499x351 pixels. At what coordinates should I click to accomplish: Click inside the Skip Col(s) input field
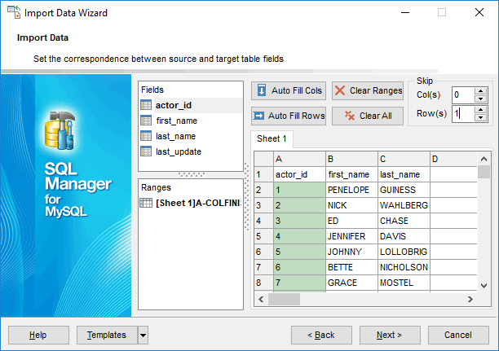point(461,94)
